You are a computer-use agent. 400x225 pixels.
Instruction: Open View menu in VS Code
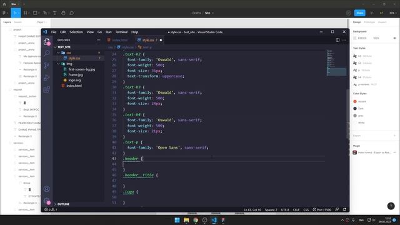(x=90, y=32)
